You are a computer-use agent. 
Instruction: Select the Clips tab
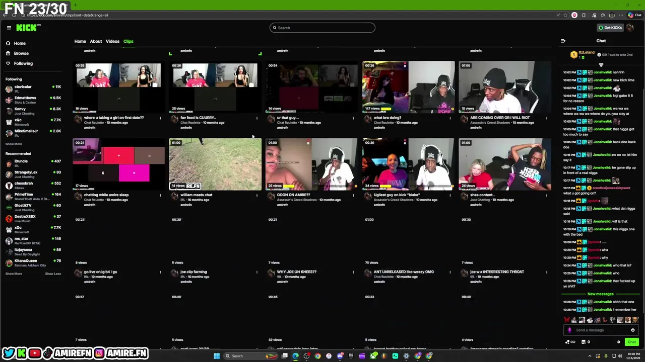tap(128, 41)
